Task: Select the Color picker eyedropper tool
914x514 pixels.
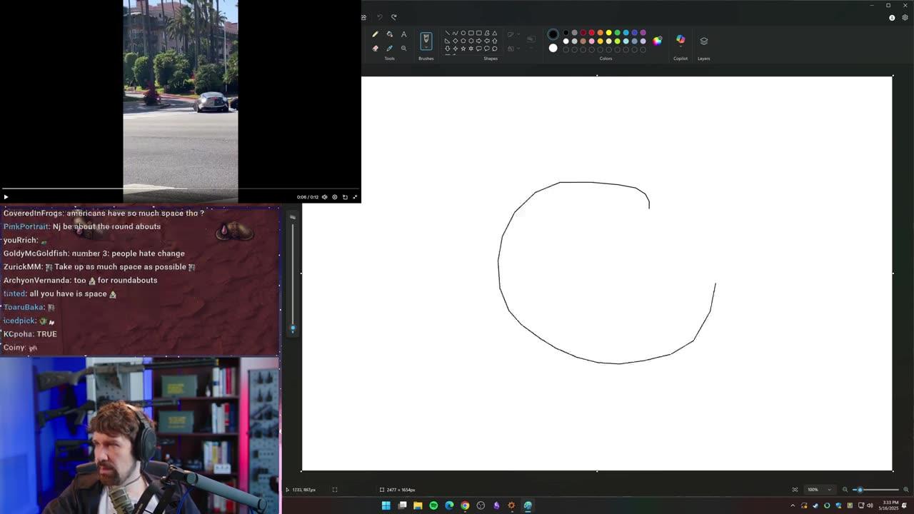Action: click(x=389, y=49)
